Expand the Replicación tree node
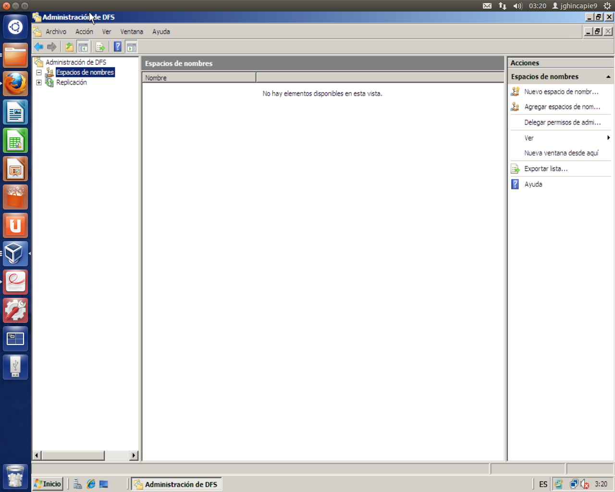This screenshot has height=492, width=615. coord(39,83)
